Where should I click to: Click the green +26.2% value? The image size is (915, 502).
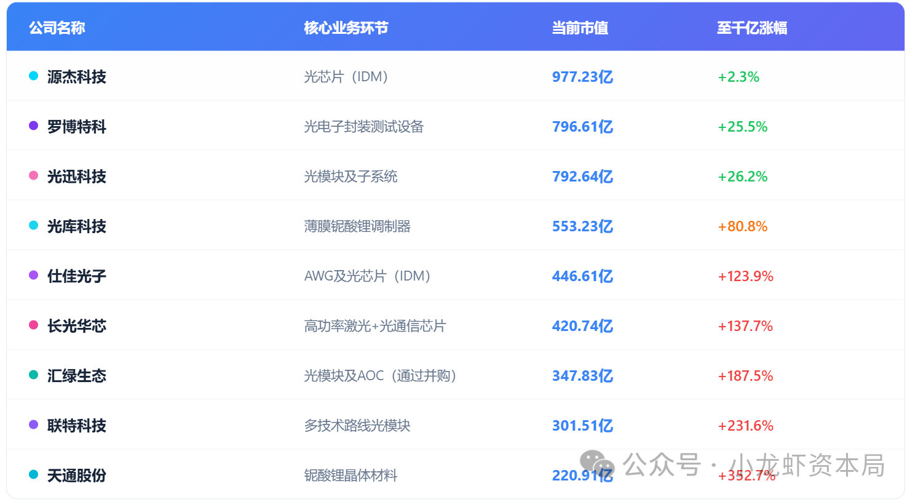(743, 177)
